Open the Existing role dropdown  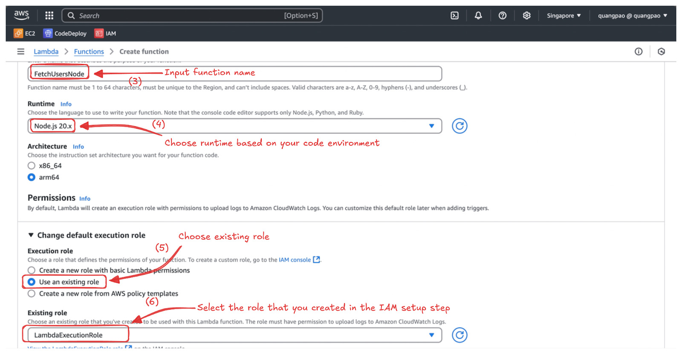pos(235,335)
